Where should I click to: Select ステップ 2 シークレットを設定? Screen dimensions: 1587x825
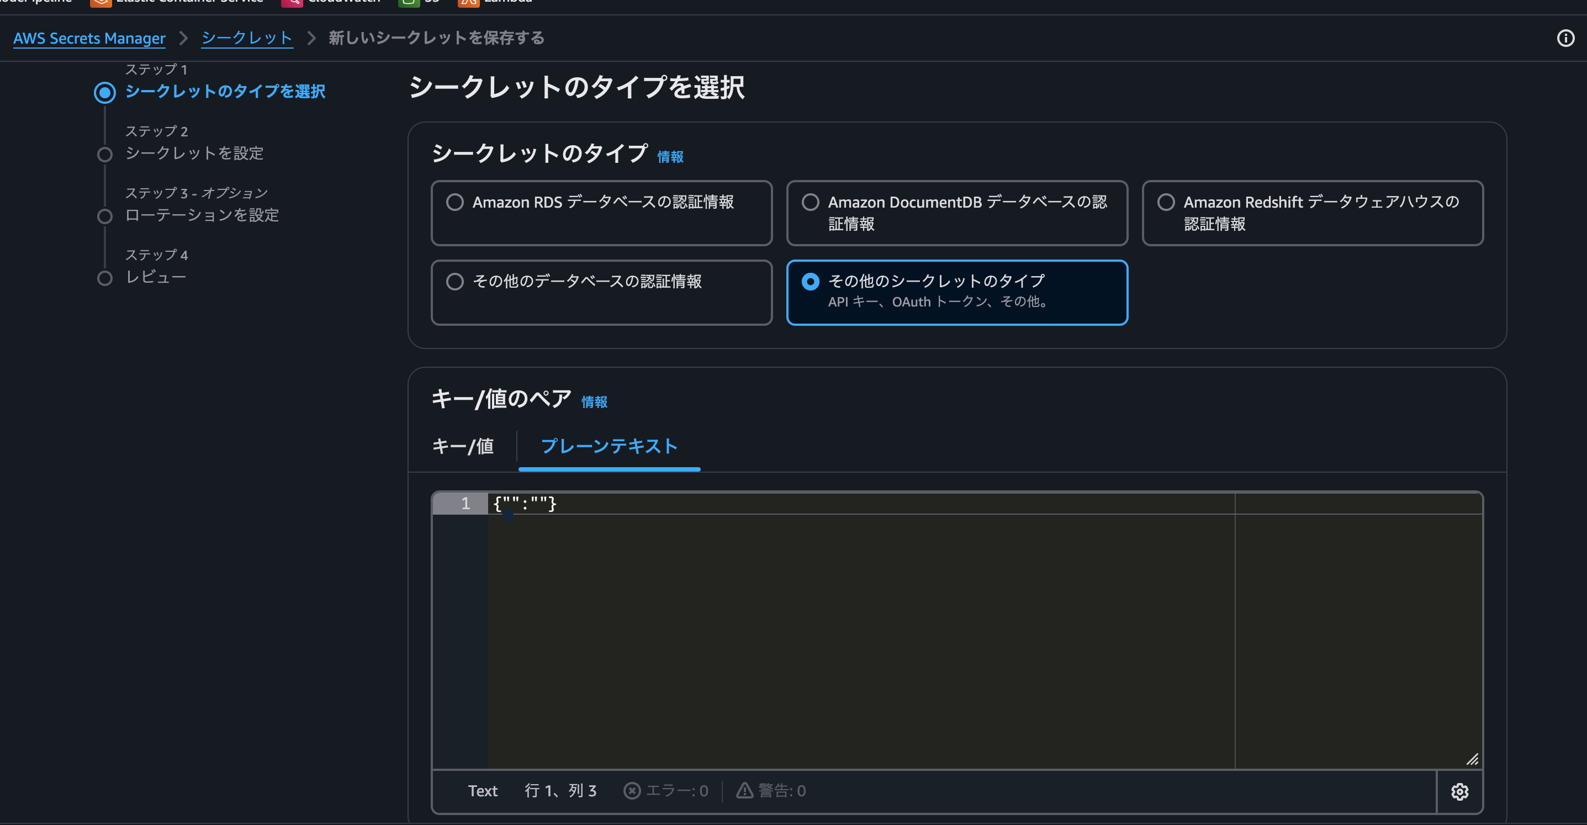tap(195, 154)
